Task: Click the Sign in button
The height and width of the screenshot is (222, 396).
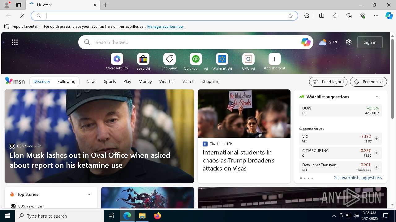Action: [370, 42]
